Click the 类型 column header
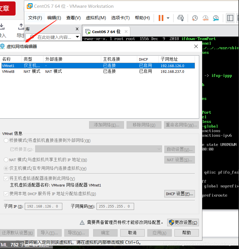The height and width of the screenshot is (249, 239). (x=33, y=59)
